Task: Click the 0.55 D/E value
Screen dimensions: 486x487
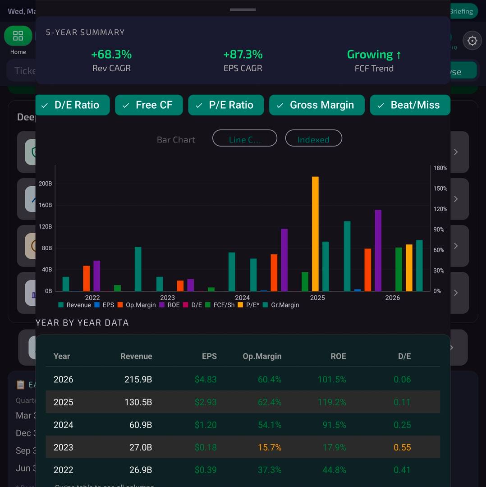Action: point(402,448)
